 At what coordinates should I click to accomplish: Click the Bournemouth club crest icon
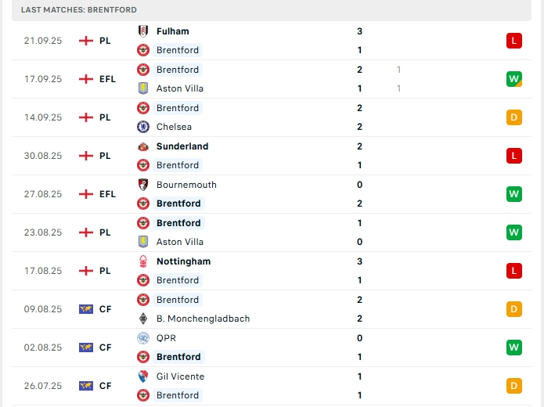click(143, 185)
